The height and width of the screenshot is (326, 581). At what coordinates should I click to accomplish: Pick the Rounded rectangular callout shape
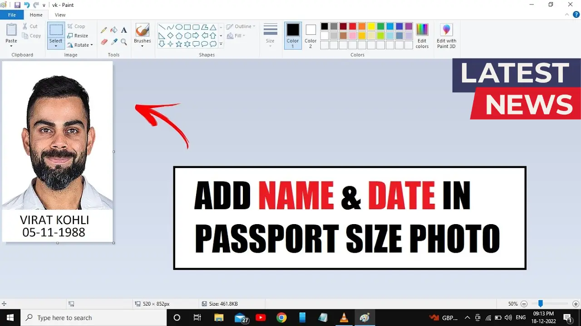tap(196, 44)
